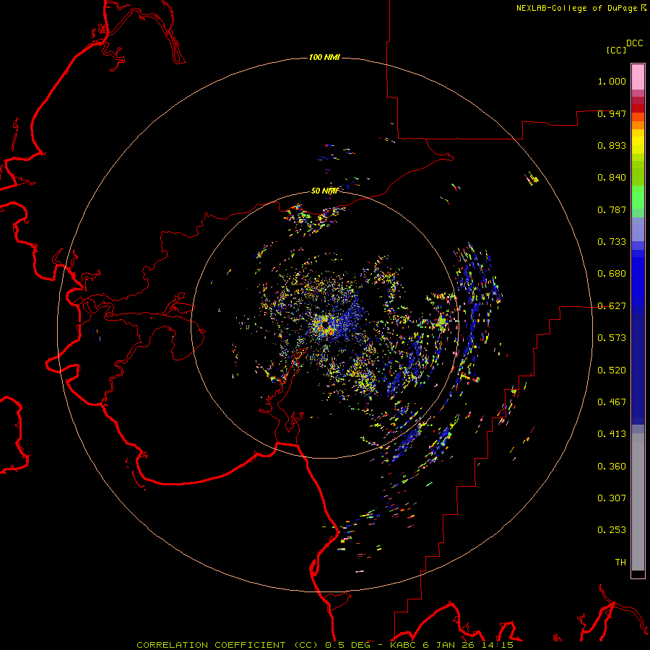Click the 0.787 scale value
650x650 pixels.
point(612,209)
